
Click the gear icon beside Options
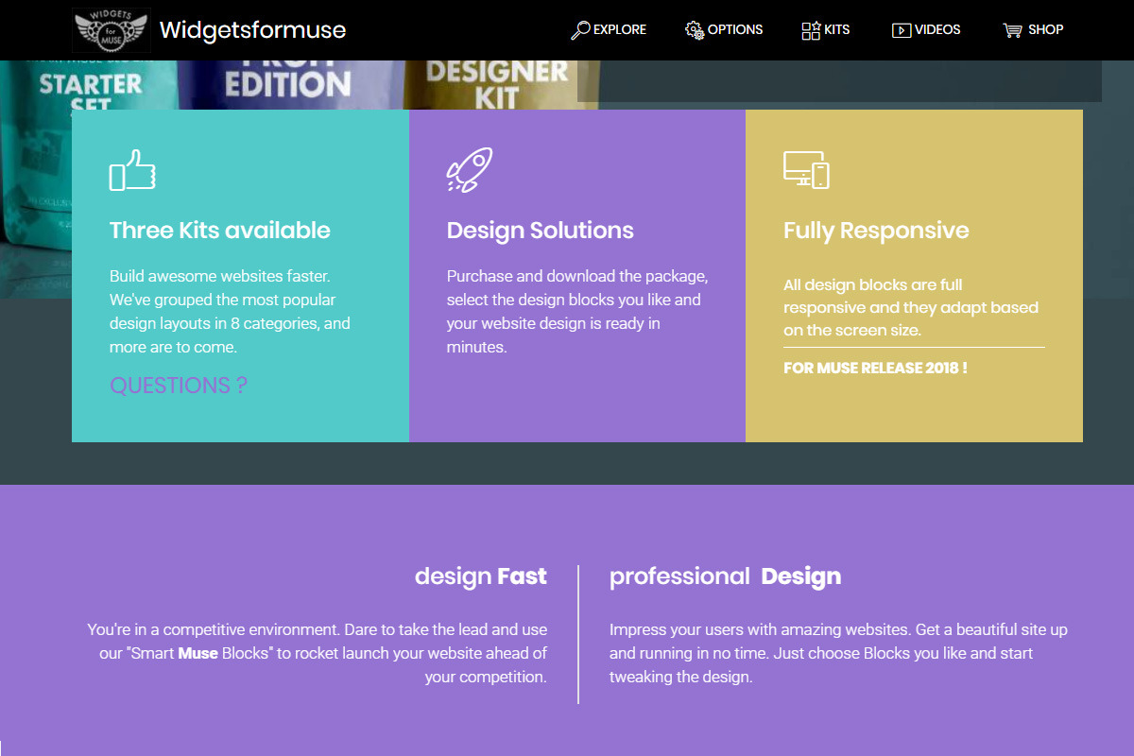695,30
